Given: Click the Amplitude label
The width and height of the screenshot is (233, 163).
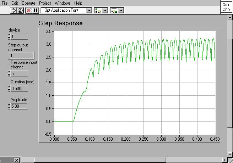Looking at the screenshot, I should [x=19, y=100].
